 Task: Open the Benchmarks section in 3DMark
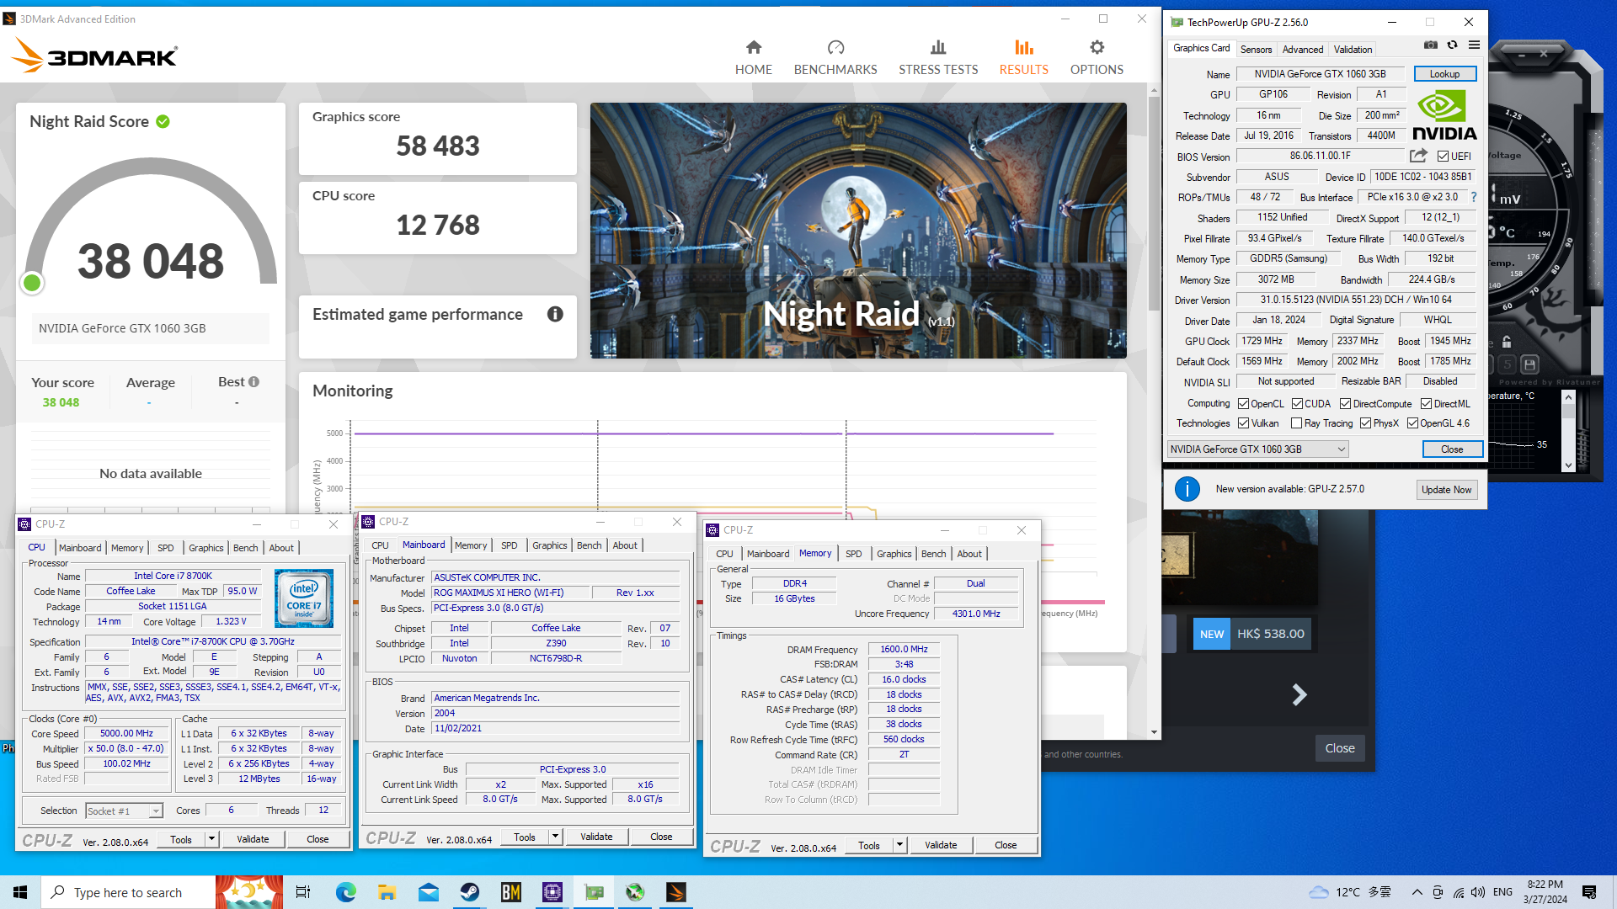click(835, 57)
